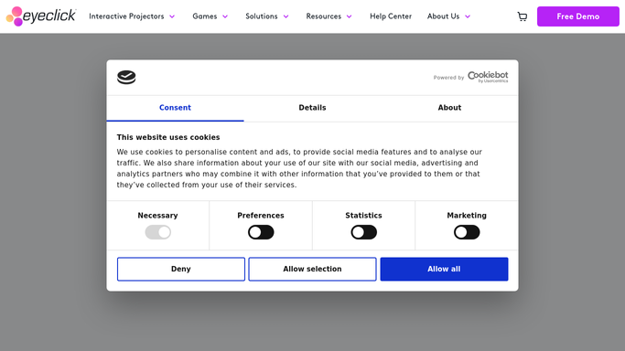Open the Solutions dropdown chevron

pos(286,16)
